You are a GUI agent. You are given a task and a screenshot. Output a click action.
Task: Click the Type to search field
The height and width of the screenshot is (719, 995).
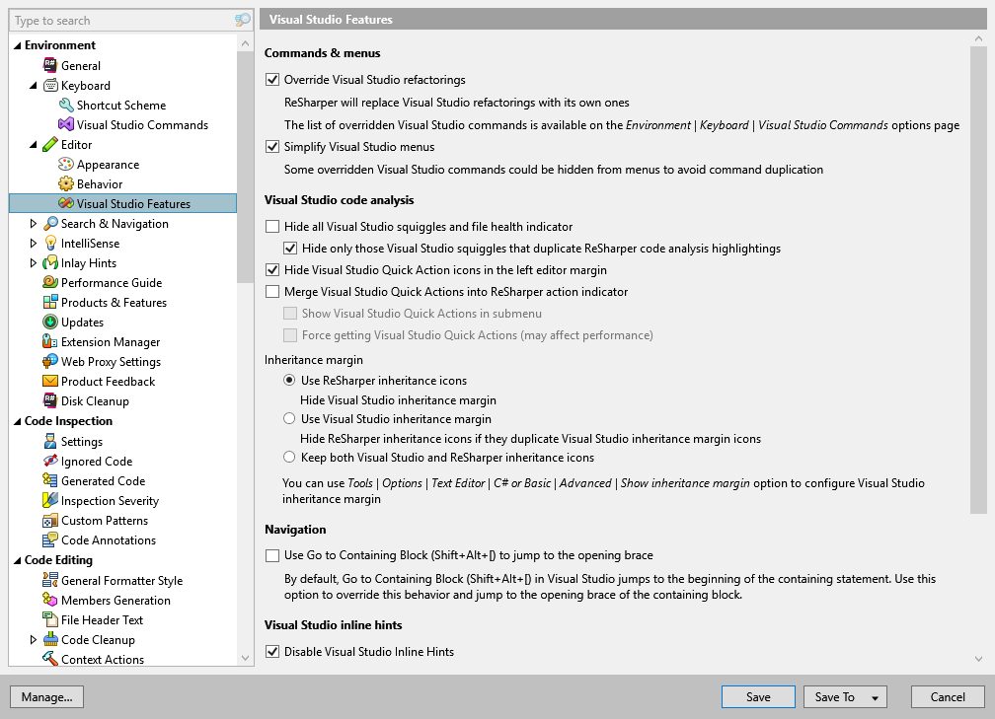tap(118, 20)
